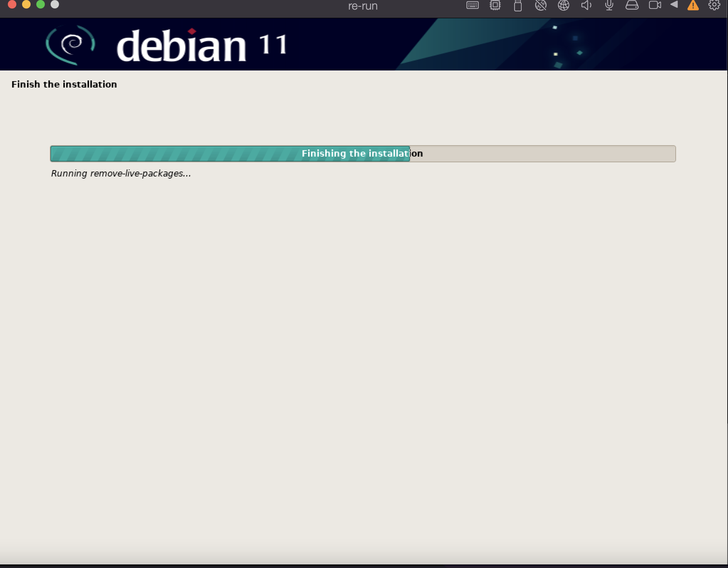728x568 pixels.
Task: Click the 're-run' window title
Action: tap(363, 6)
